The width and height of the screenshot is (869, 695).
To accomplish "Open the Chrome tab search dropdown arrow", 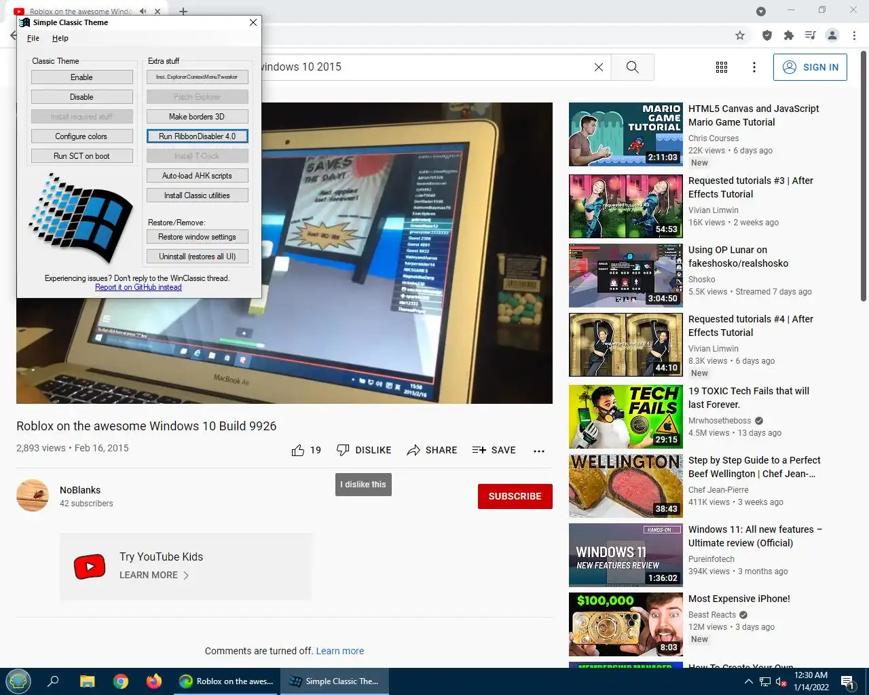I will click(761, 11).
